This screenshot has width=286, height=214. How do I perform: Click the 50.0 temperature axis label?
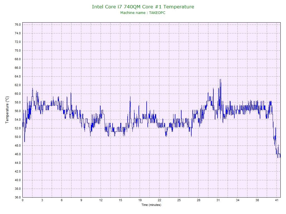click(x=18, y=137)
